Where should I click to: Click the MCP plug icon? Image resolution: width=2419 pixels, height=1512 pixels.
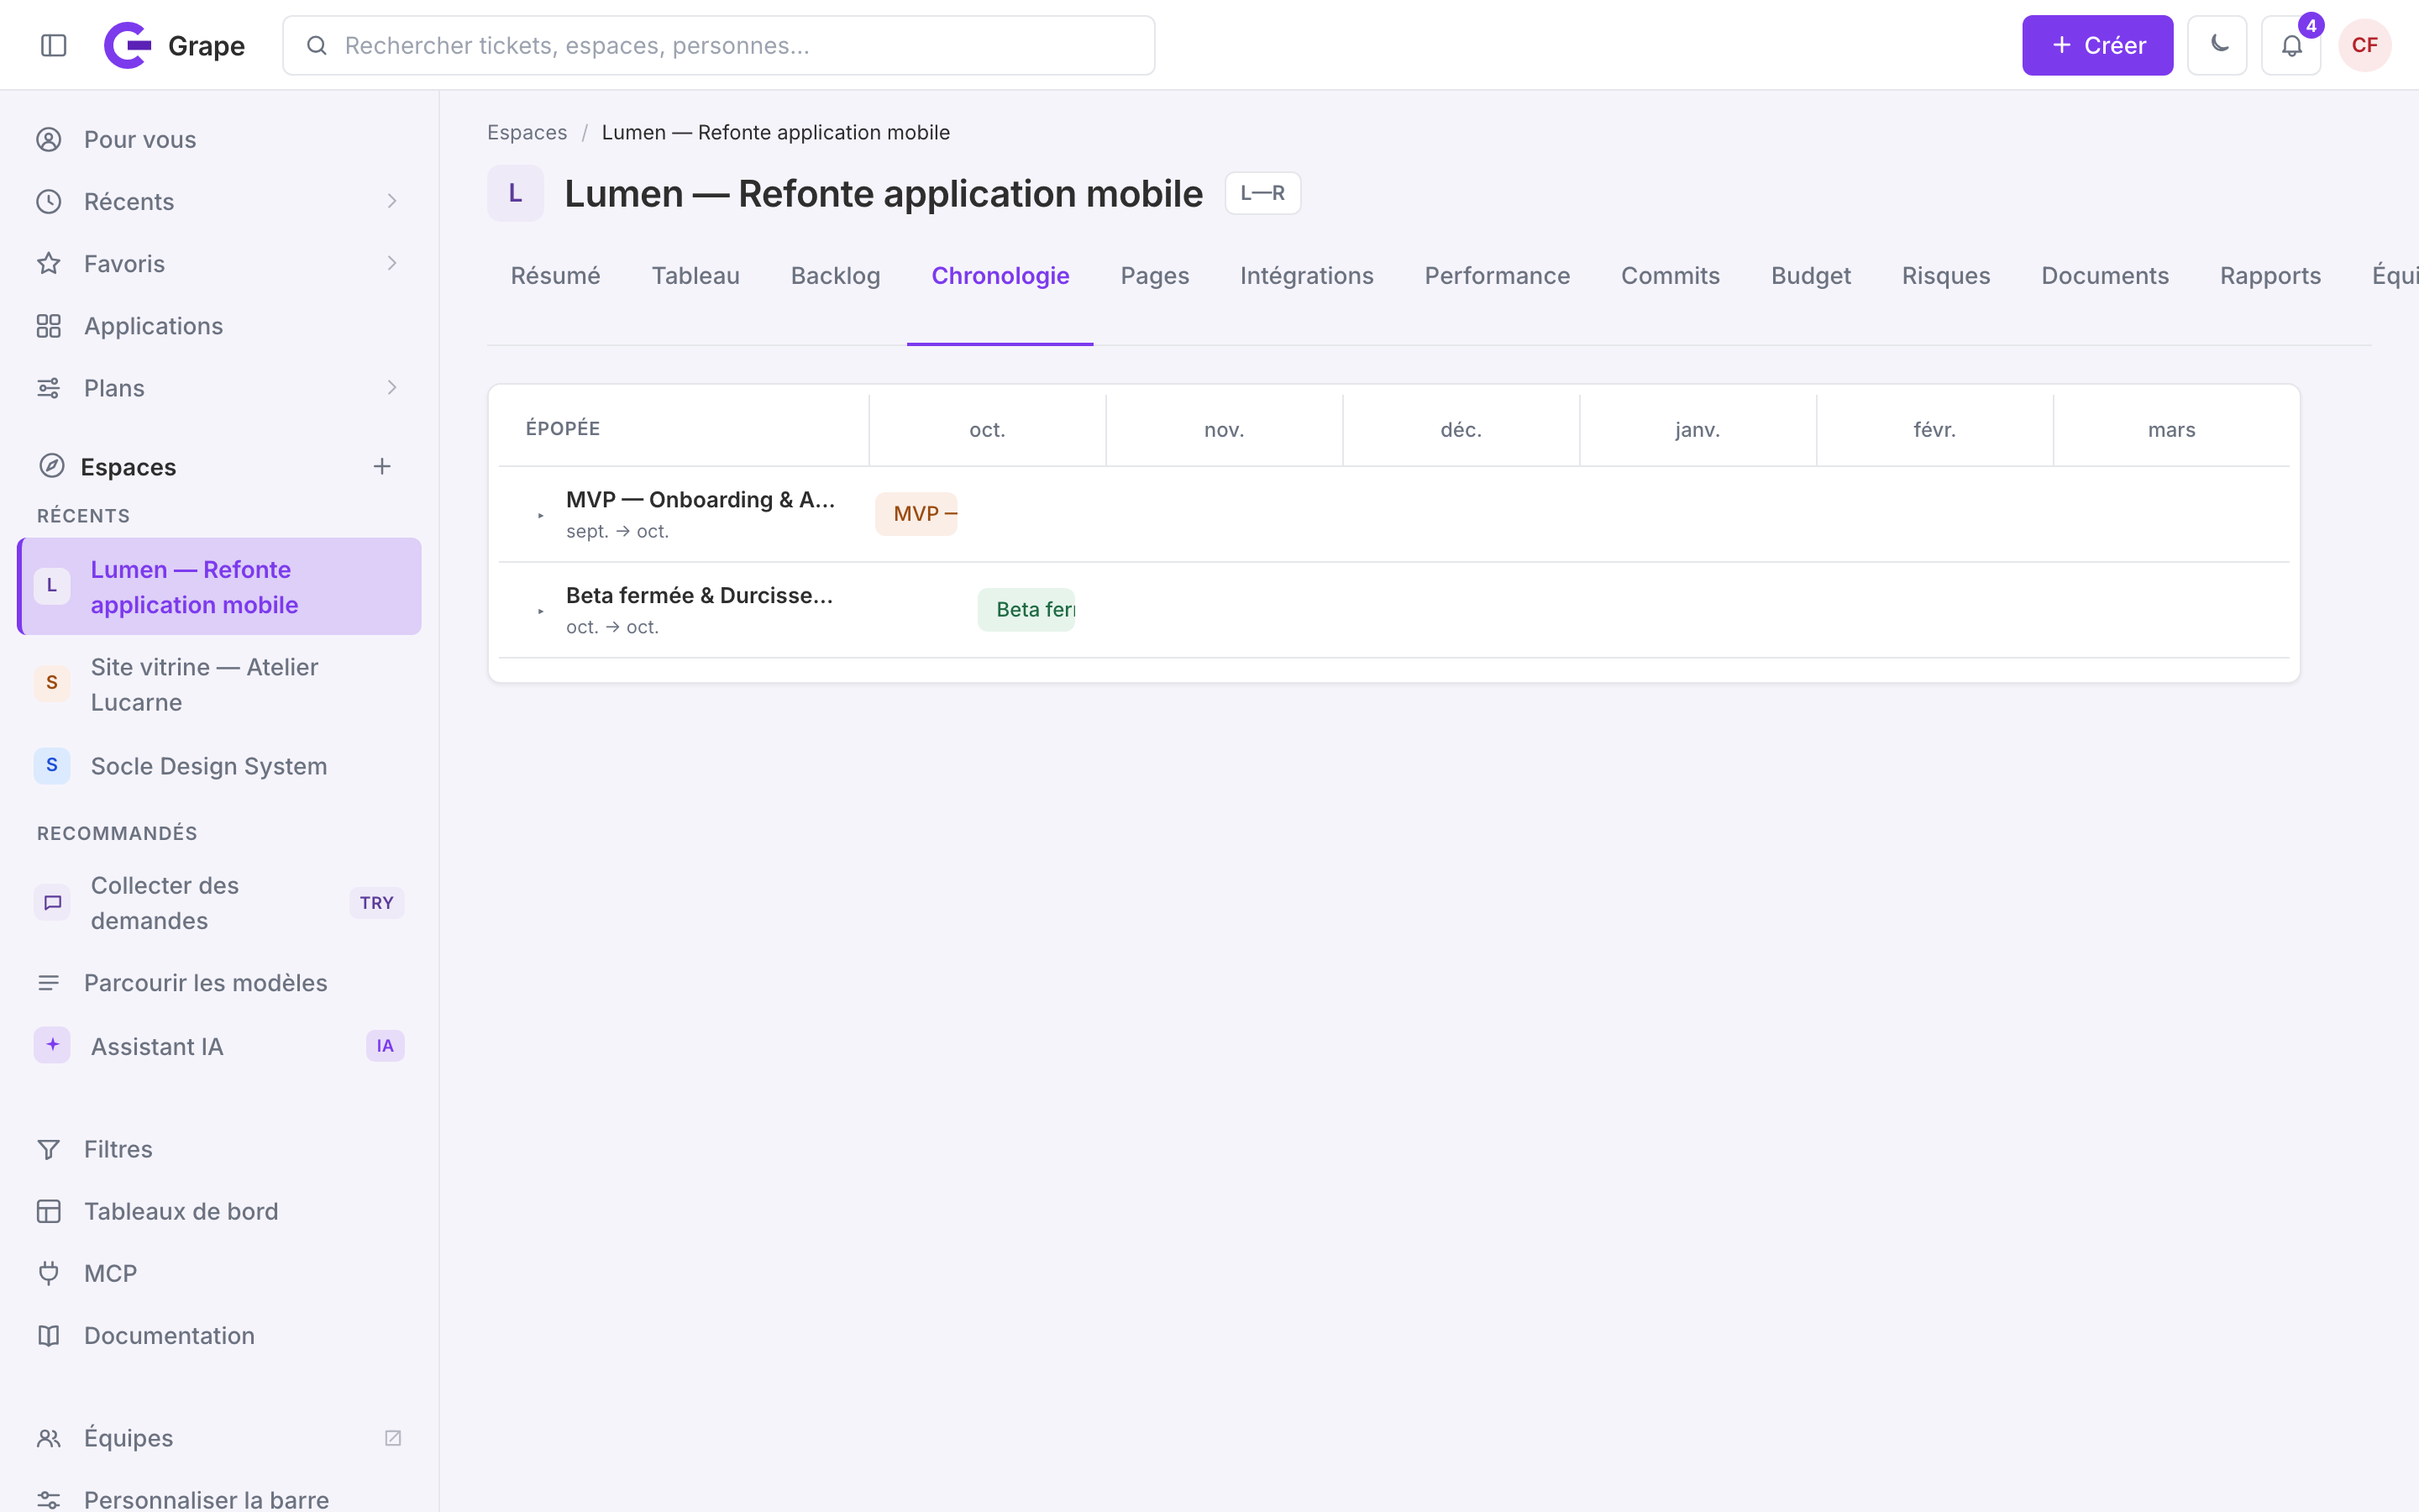coord(49,1273)
